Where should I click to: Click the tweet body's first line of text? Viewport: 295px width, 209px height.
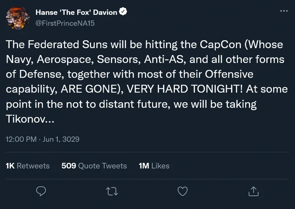(144, 45)
